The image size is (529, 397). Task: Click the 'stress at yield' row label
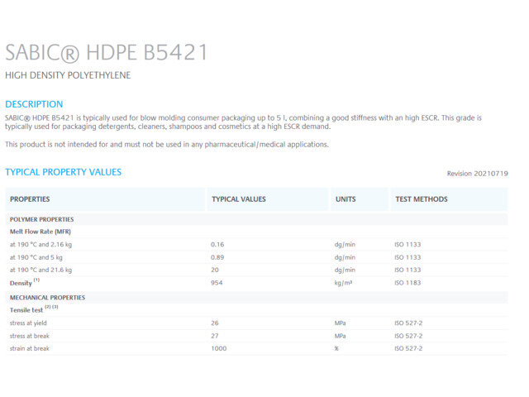coord(28,323)
